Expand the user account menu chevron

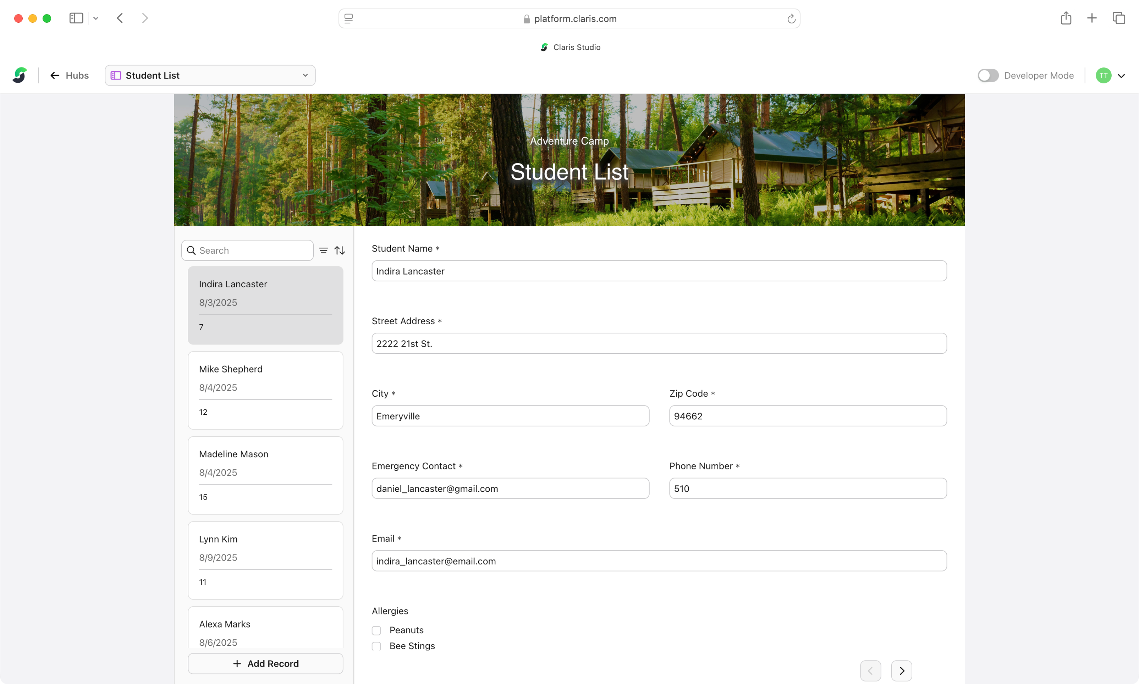pyautogui.click(x=1122, y=76)
